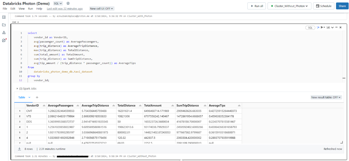Image resolution: width=349 pixels, height=161 pixels.
Task: Open the Cluster_Without_Photon cluster dropdown
Action: point(289,6)
